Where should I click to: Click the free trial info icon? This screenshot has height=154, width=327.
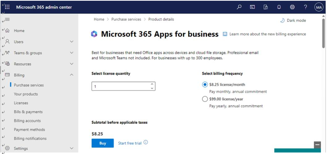[x=146, y=142]
